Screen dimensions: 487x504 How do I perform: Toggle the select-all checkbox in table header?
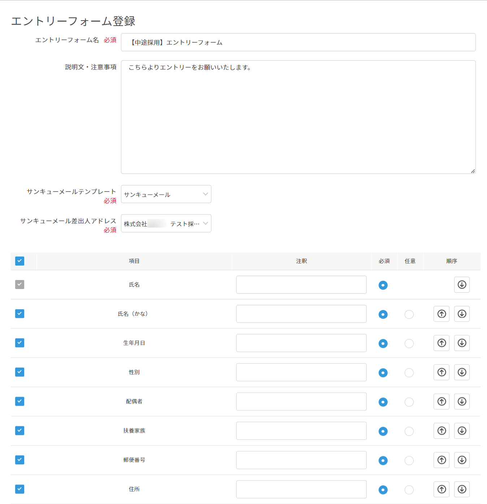tap(20, 261)
